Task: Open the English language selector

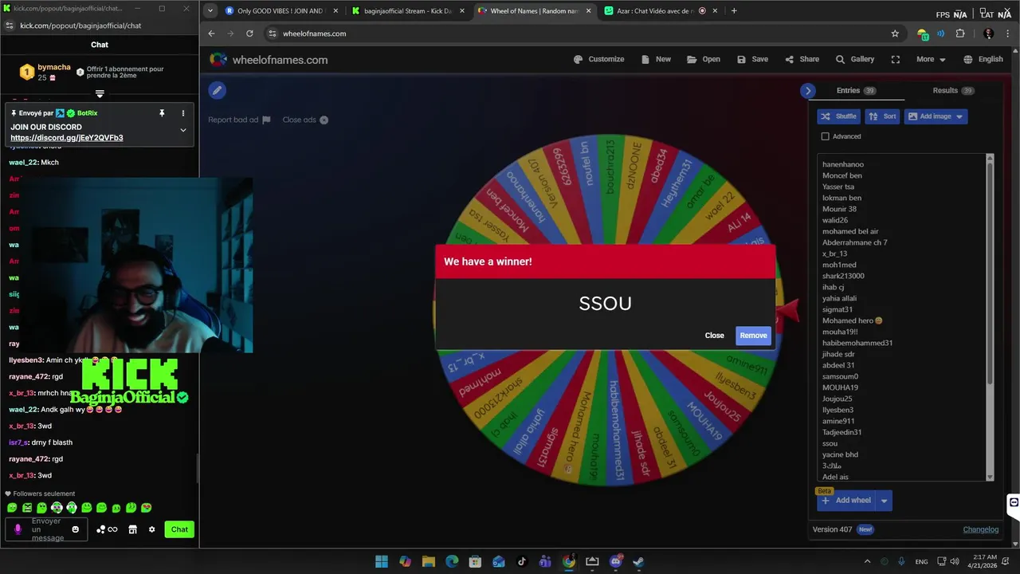Action: (x=983, y=59)
